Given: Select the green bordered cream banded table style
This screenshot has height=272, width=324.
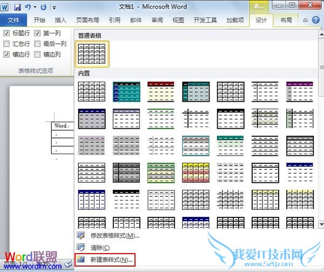Looking at the screenshot, I should (161, 173).
